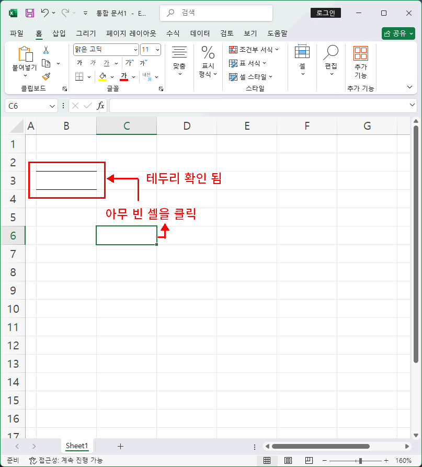Expand the fill color dropdown arrow
The image size is (422, 467).
click(112, 77)
